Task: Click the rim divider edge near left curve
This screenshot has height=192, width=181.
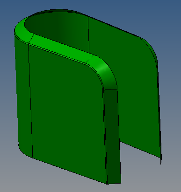Action: (31, 39)
